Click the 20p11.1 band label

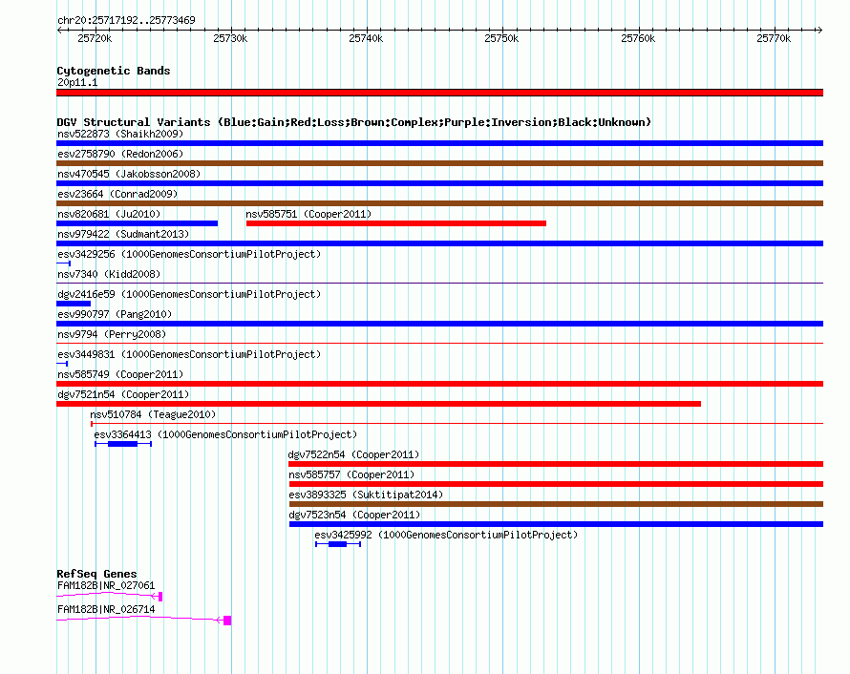tap(77, 82)
